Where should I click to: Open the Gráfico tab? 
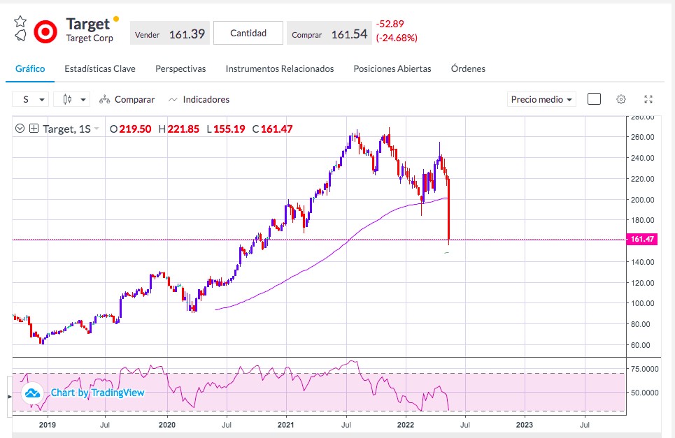(30, 68)
